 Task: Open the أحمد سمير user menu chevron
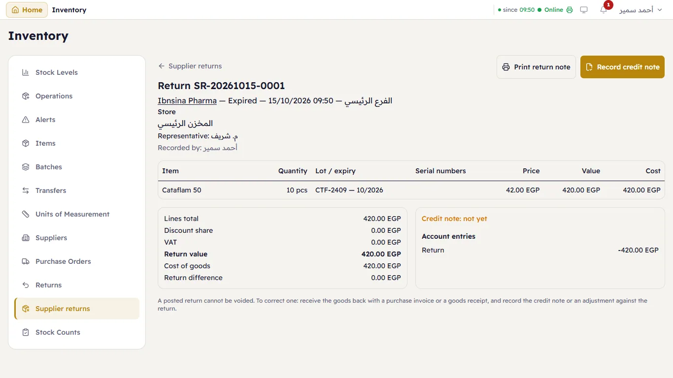660,10
